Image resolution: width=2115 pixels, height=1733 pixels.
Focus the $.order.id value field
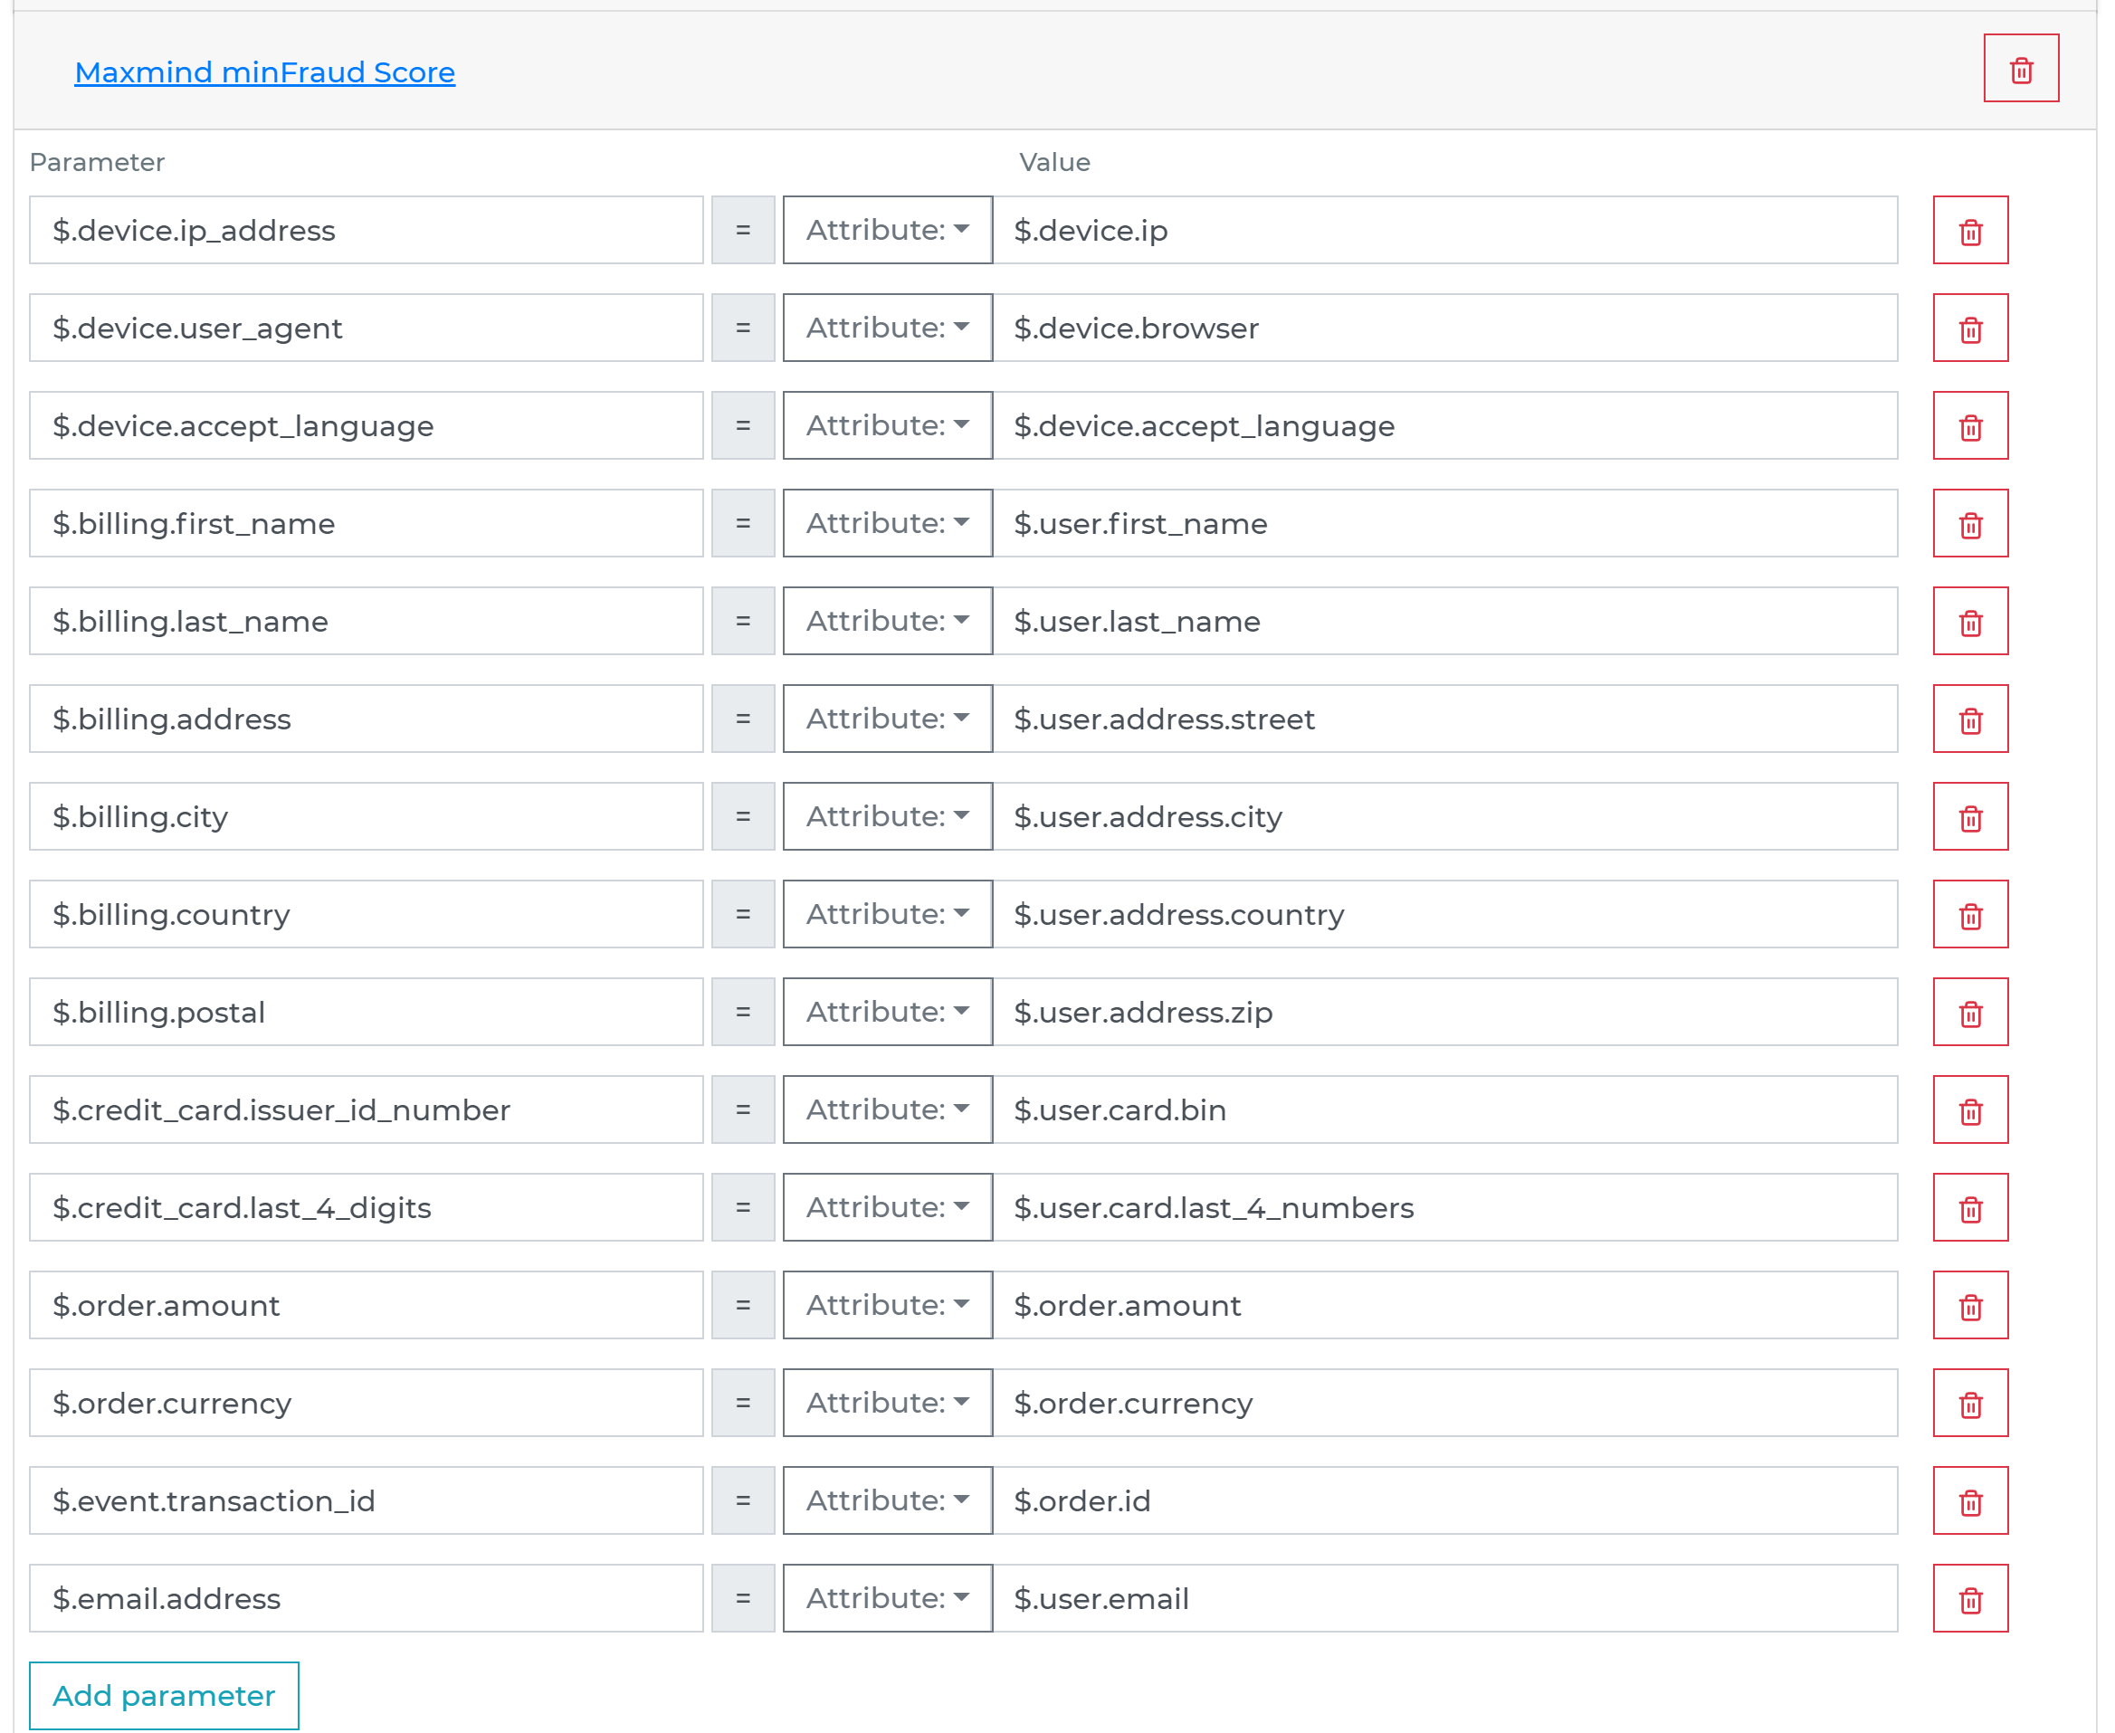1445,1502
